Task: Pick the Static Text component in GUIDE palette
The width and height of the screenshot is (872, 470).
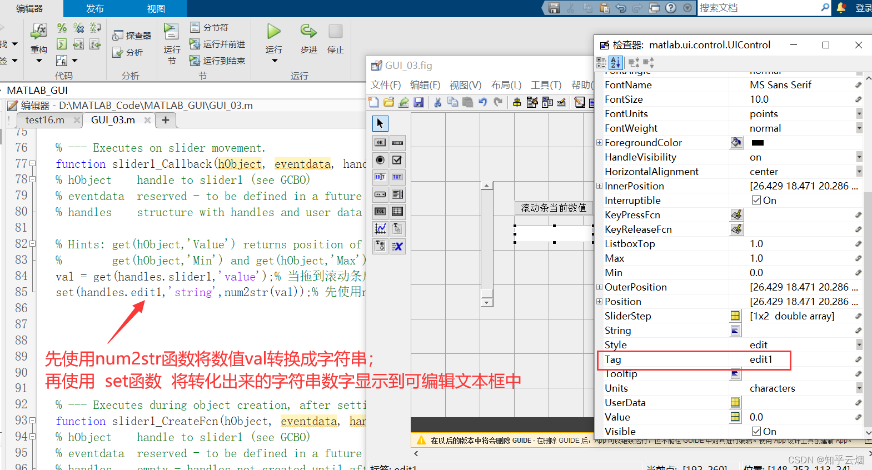Action: 397,177
